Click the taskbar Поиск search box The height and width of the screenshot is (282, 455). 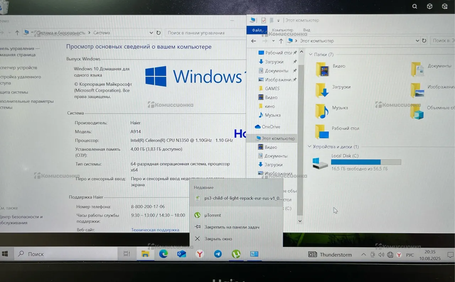66,254
